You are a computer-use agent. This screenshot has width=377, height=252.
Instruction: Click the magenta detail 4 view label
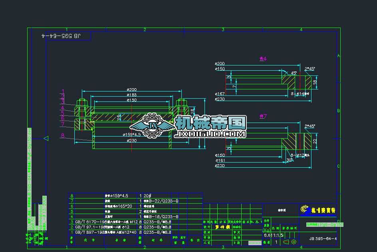[x=263, y=59]
